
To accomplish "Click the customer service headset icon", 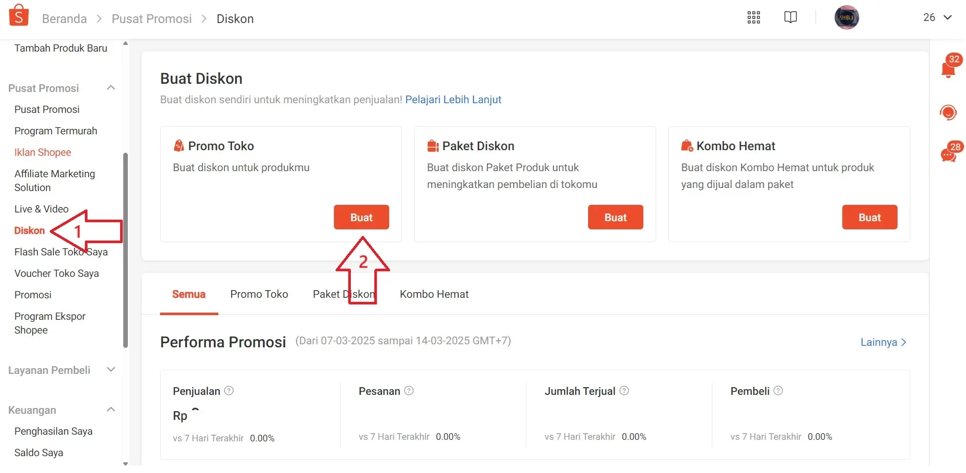I will tap(949, 113).
